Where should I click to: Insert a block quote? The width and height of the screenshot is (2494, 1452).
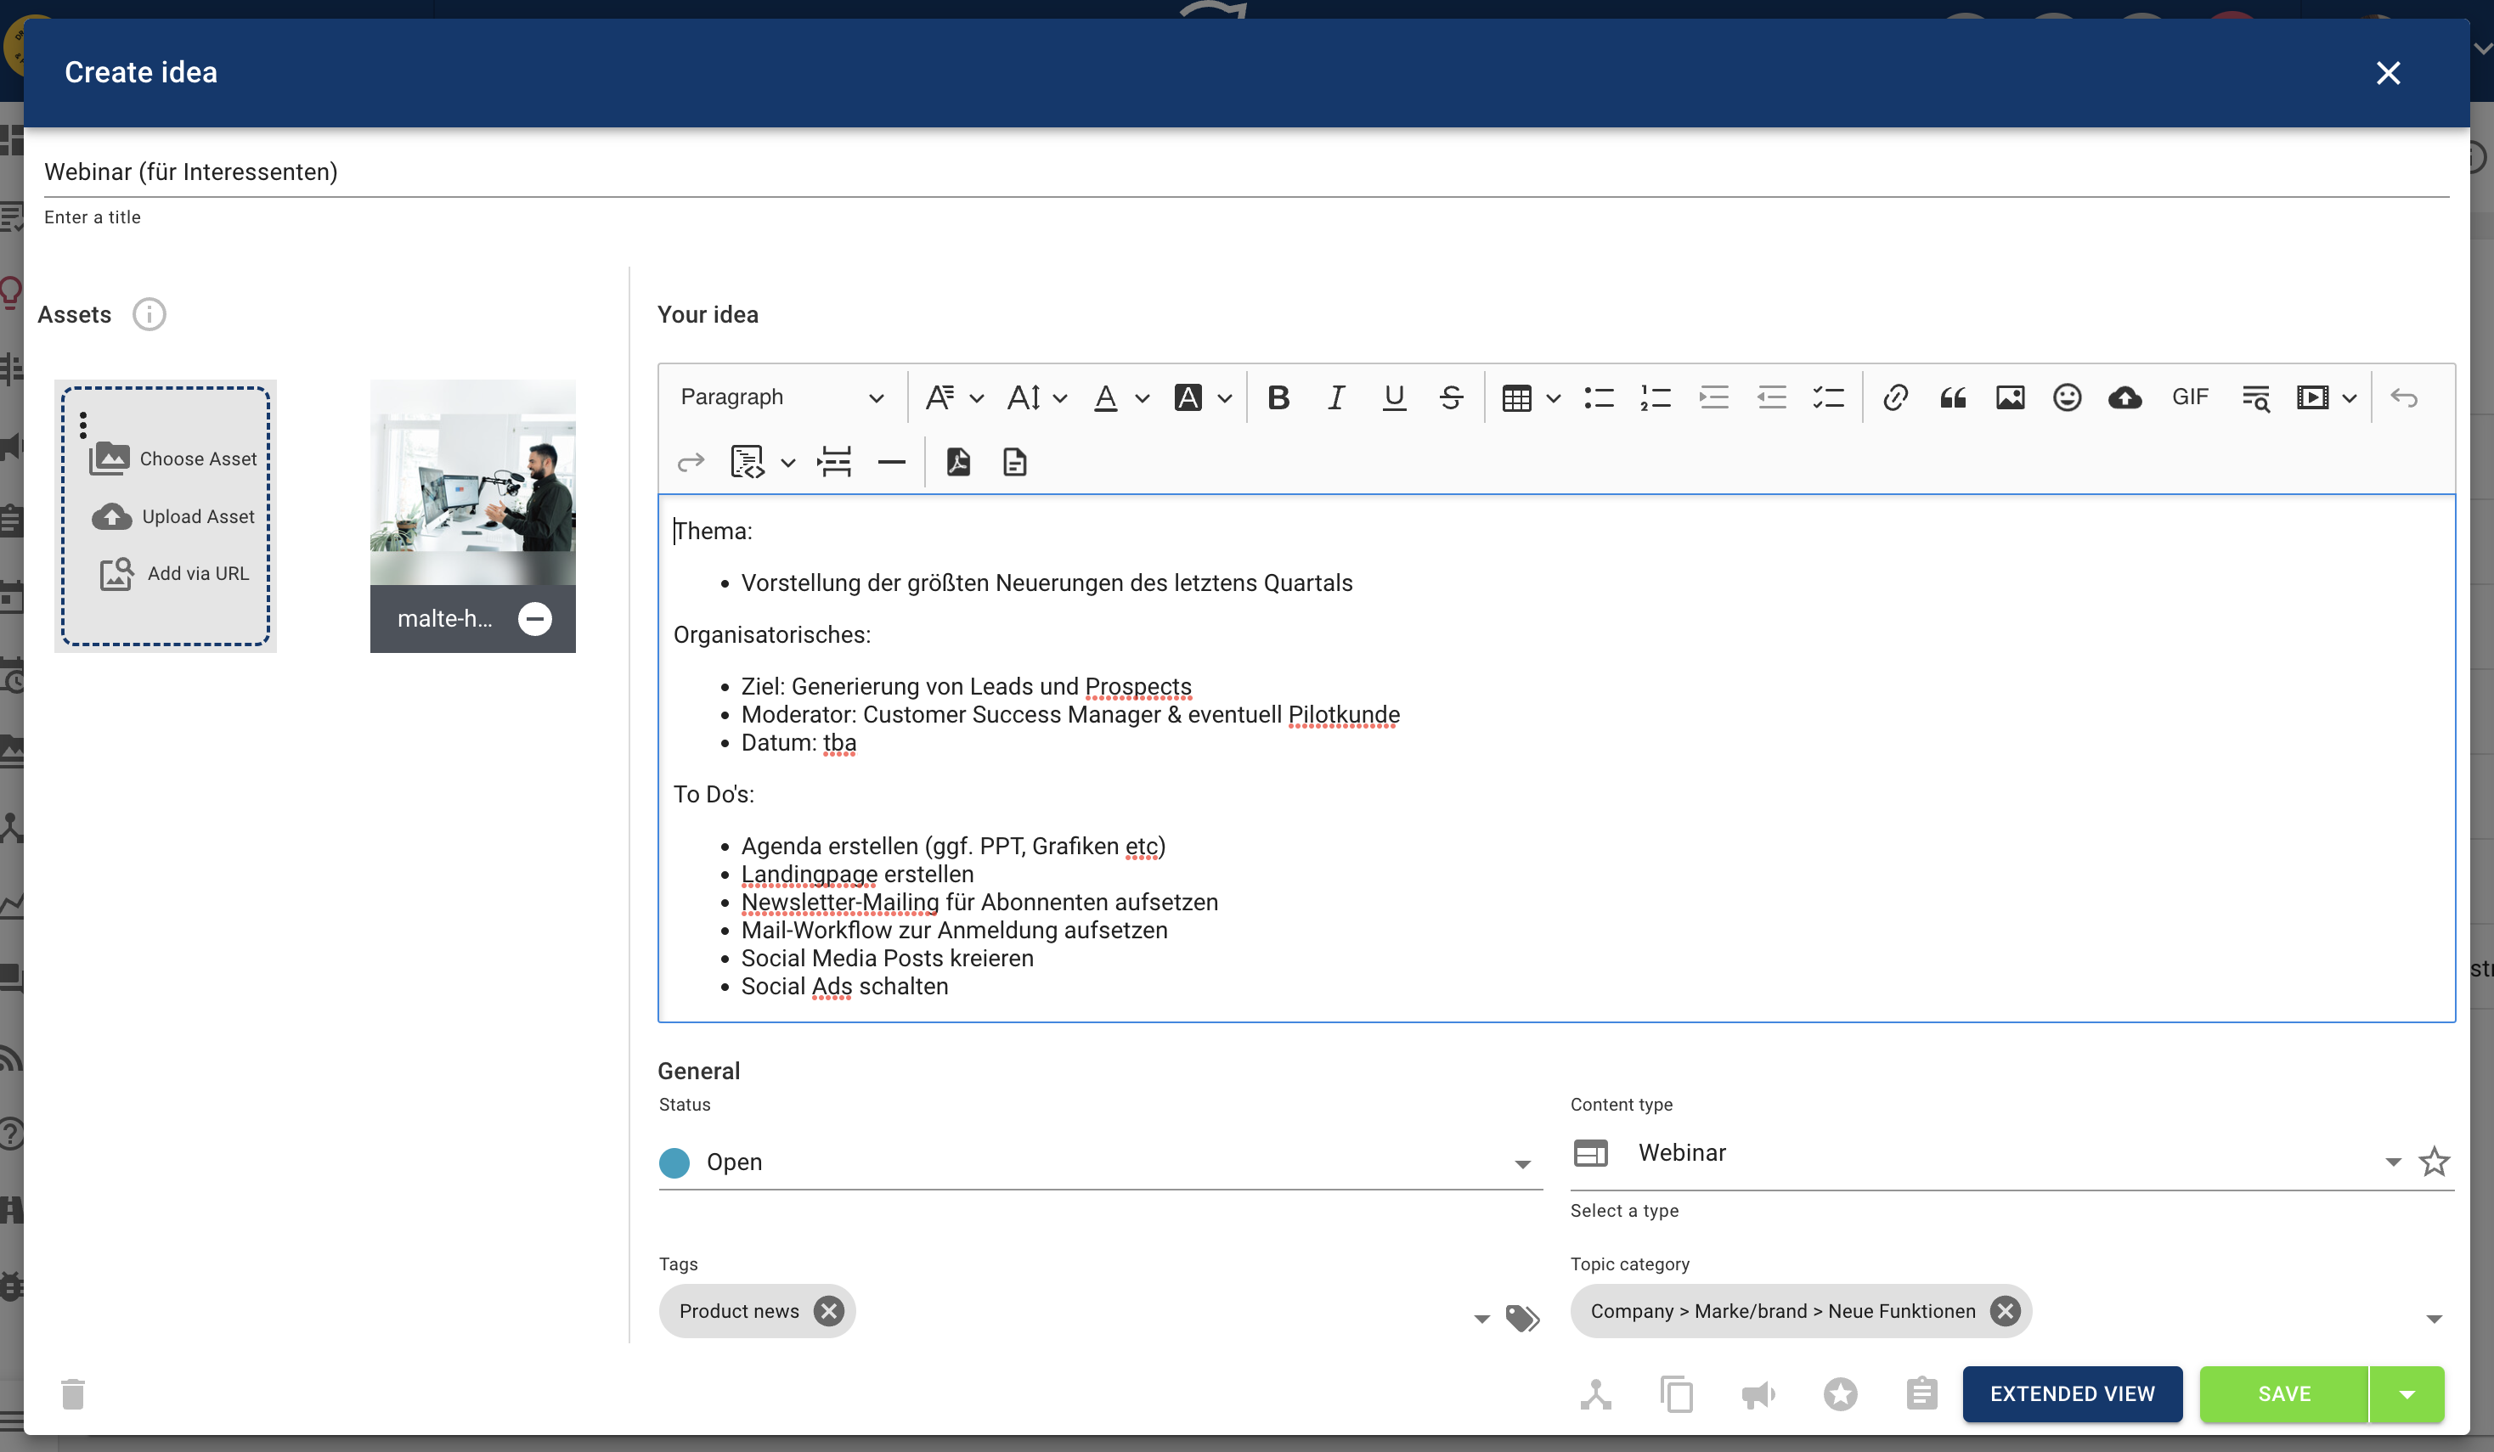[x=1953, y=397]
